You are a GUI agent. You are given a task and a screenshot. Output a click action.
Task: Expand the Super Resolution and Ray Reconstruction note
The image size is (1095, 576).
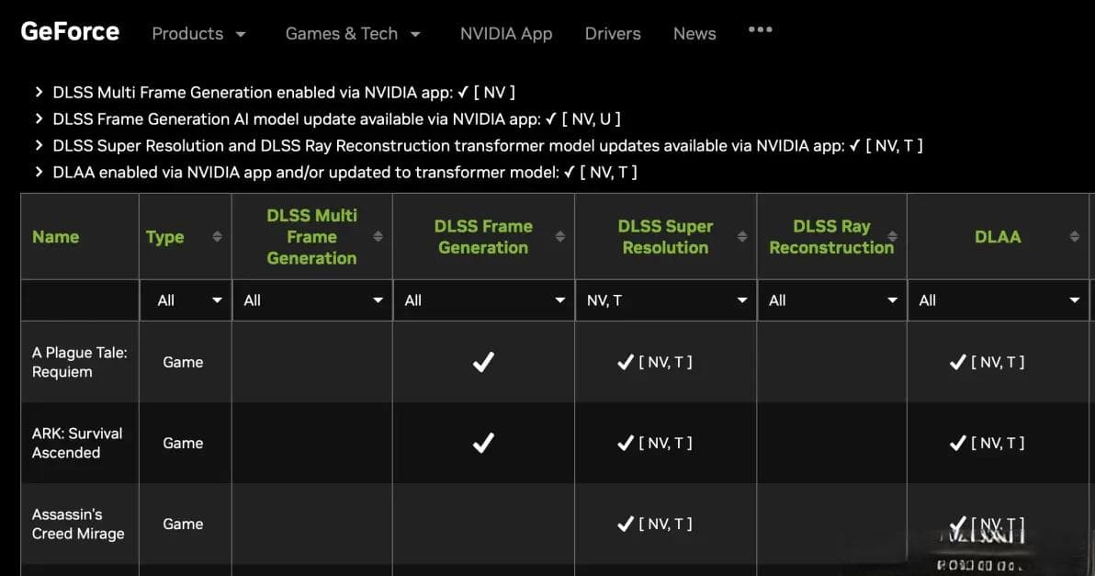(40, 145)
